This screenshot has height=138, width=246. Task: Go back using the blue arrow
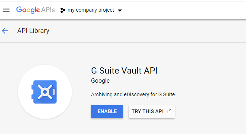pos(5,31)
